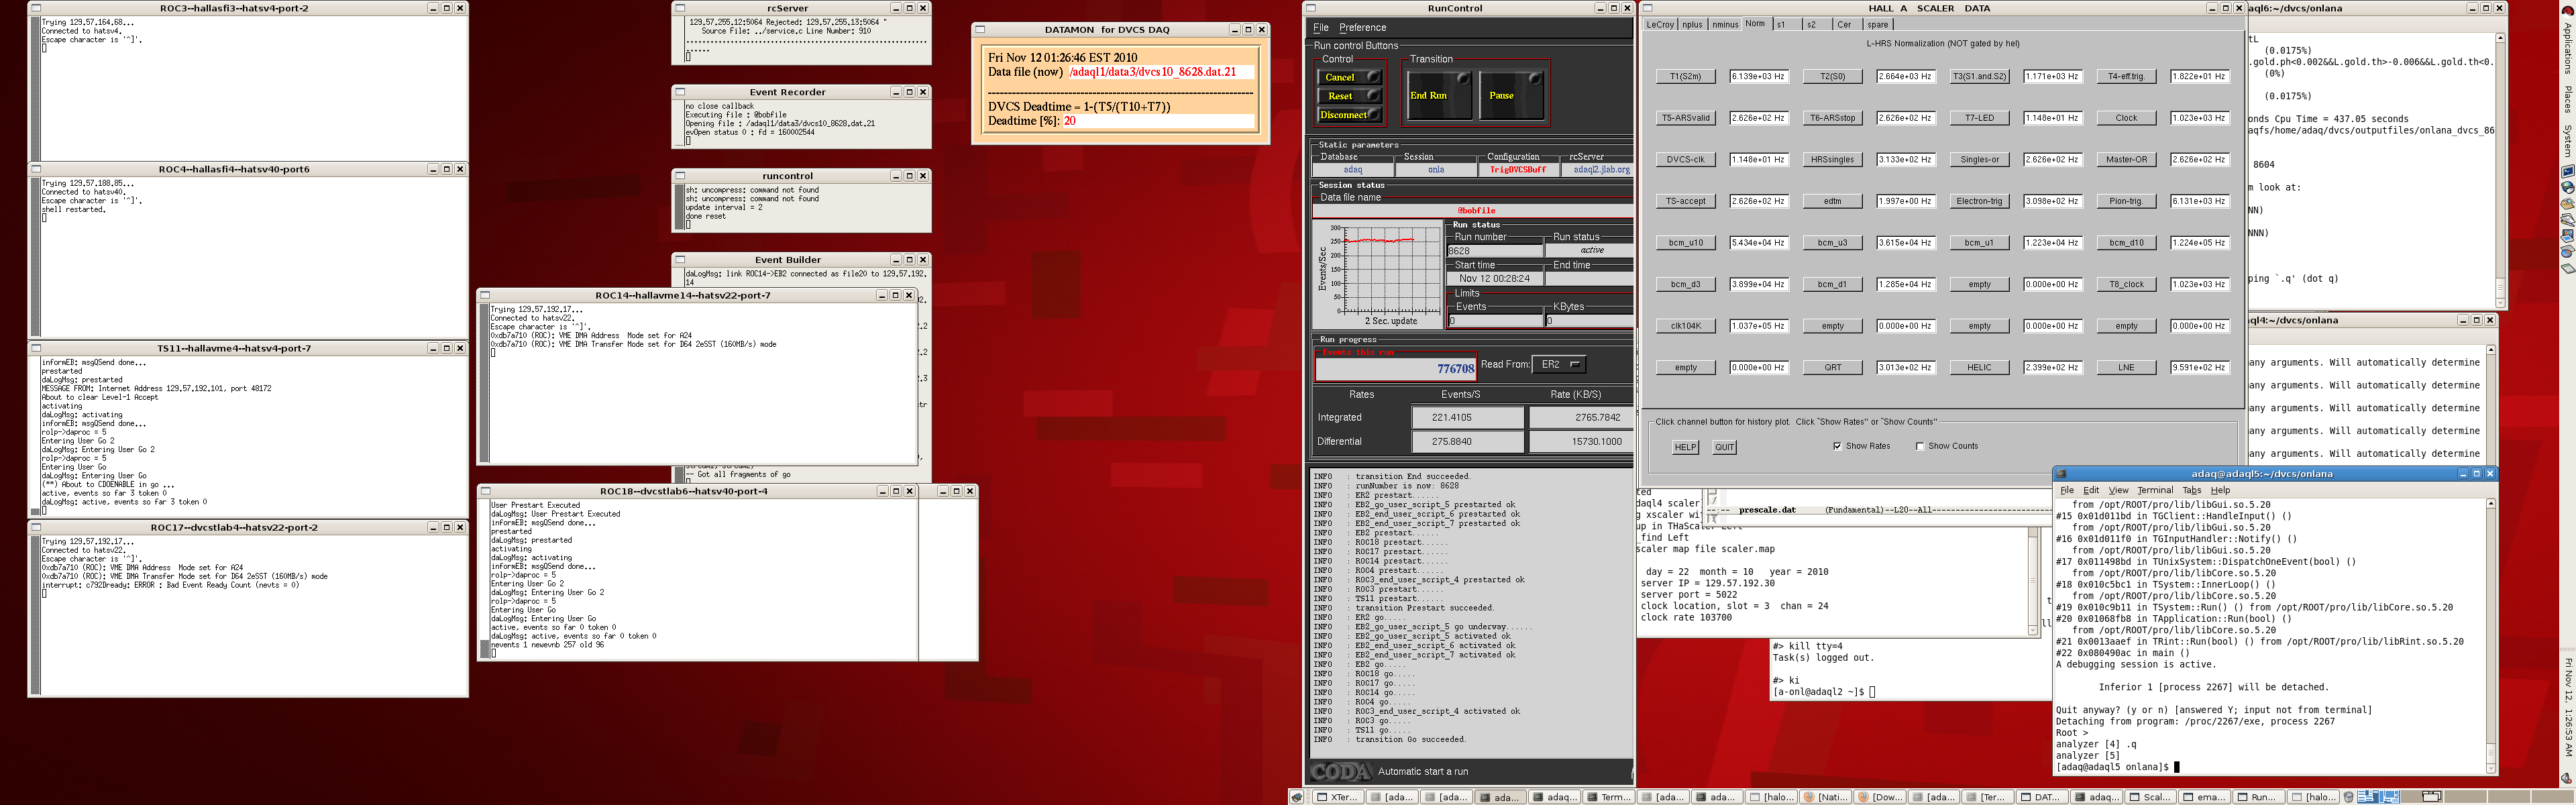The width and height of the screenshot is (2576, 805).
Task: Open the terminal launcher icon in the GNOME side panel
Action: pos(2567,172)
